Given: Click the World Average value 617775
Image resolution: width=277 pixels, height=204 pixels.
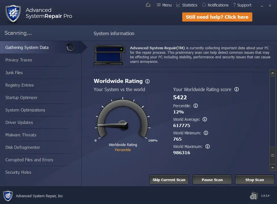Looking at the screenshot, I should (x=182, y=125).
